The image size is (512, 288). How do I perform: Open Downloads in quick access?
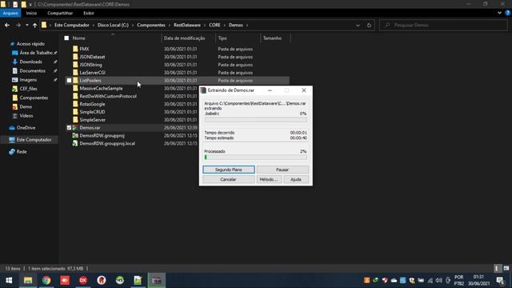(x=30, y=62)
